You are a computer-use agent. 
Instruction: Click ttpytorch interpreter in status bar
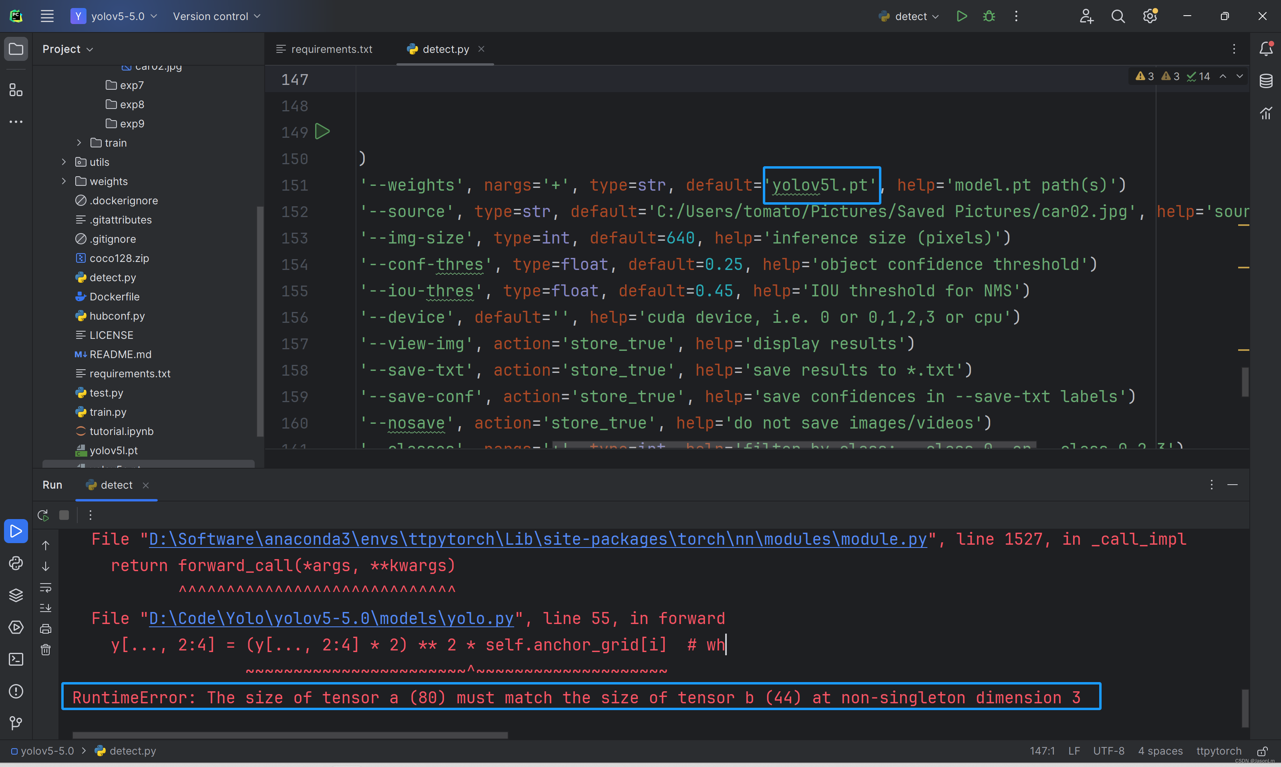click(1219, 751)
